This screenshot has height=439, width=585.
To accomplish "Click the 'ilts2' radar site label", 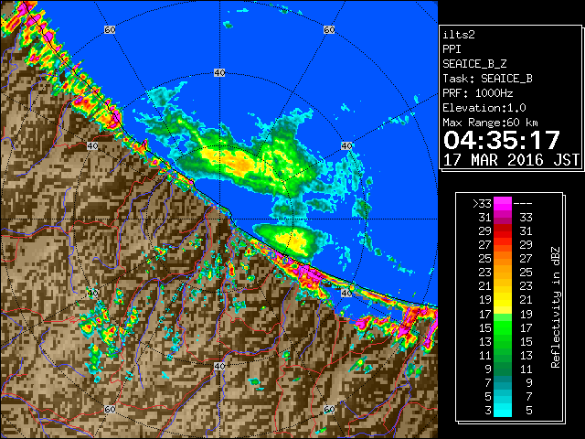I will coord(459,35).
